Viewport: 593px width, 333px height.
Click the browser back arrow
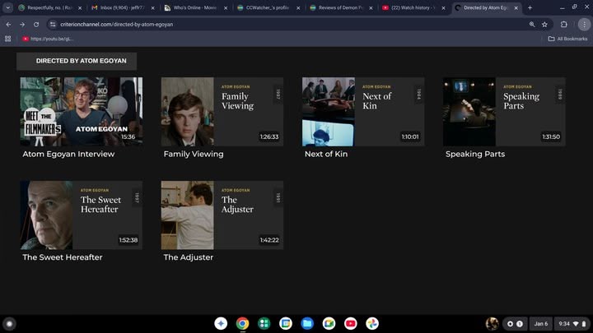[8, 24]
